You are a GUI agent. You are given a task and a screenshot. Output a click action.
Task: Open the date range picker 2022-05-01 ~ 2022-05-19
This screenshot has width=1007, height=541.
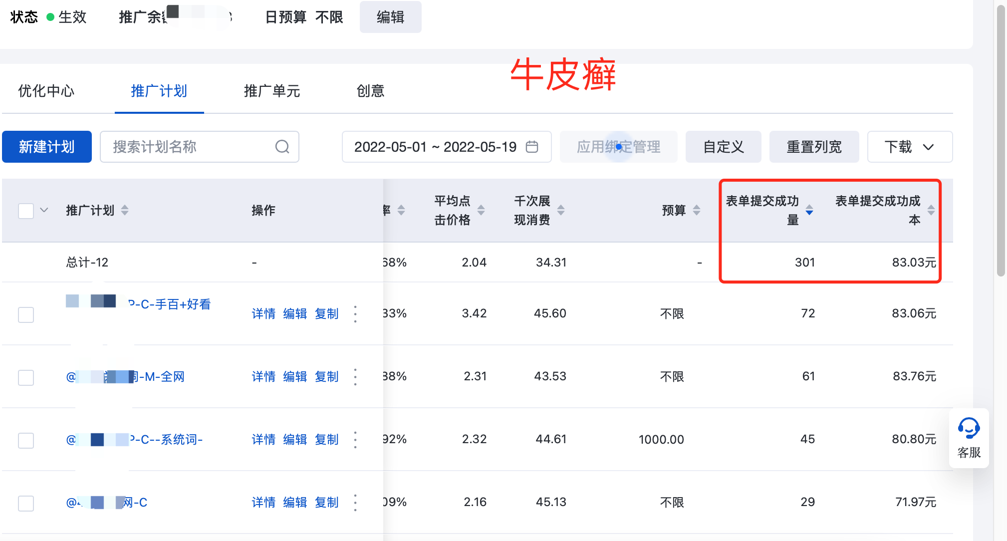coord(446,147)
